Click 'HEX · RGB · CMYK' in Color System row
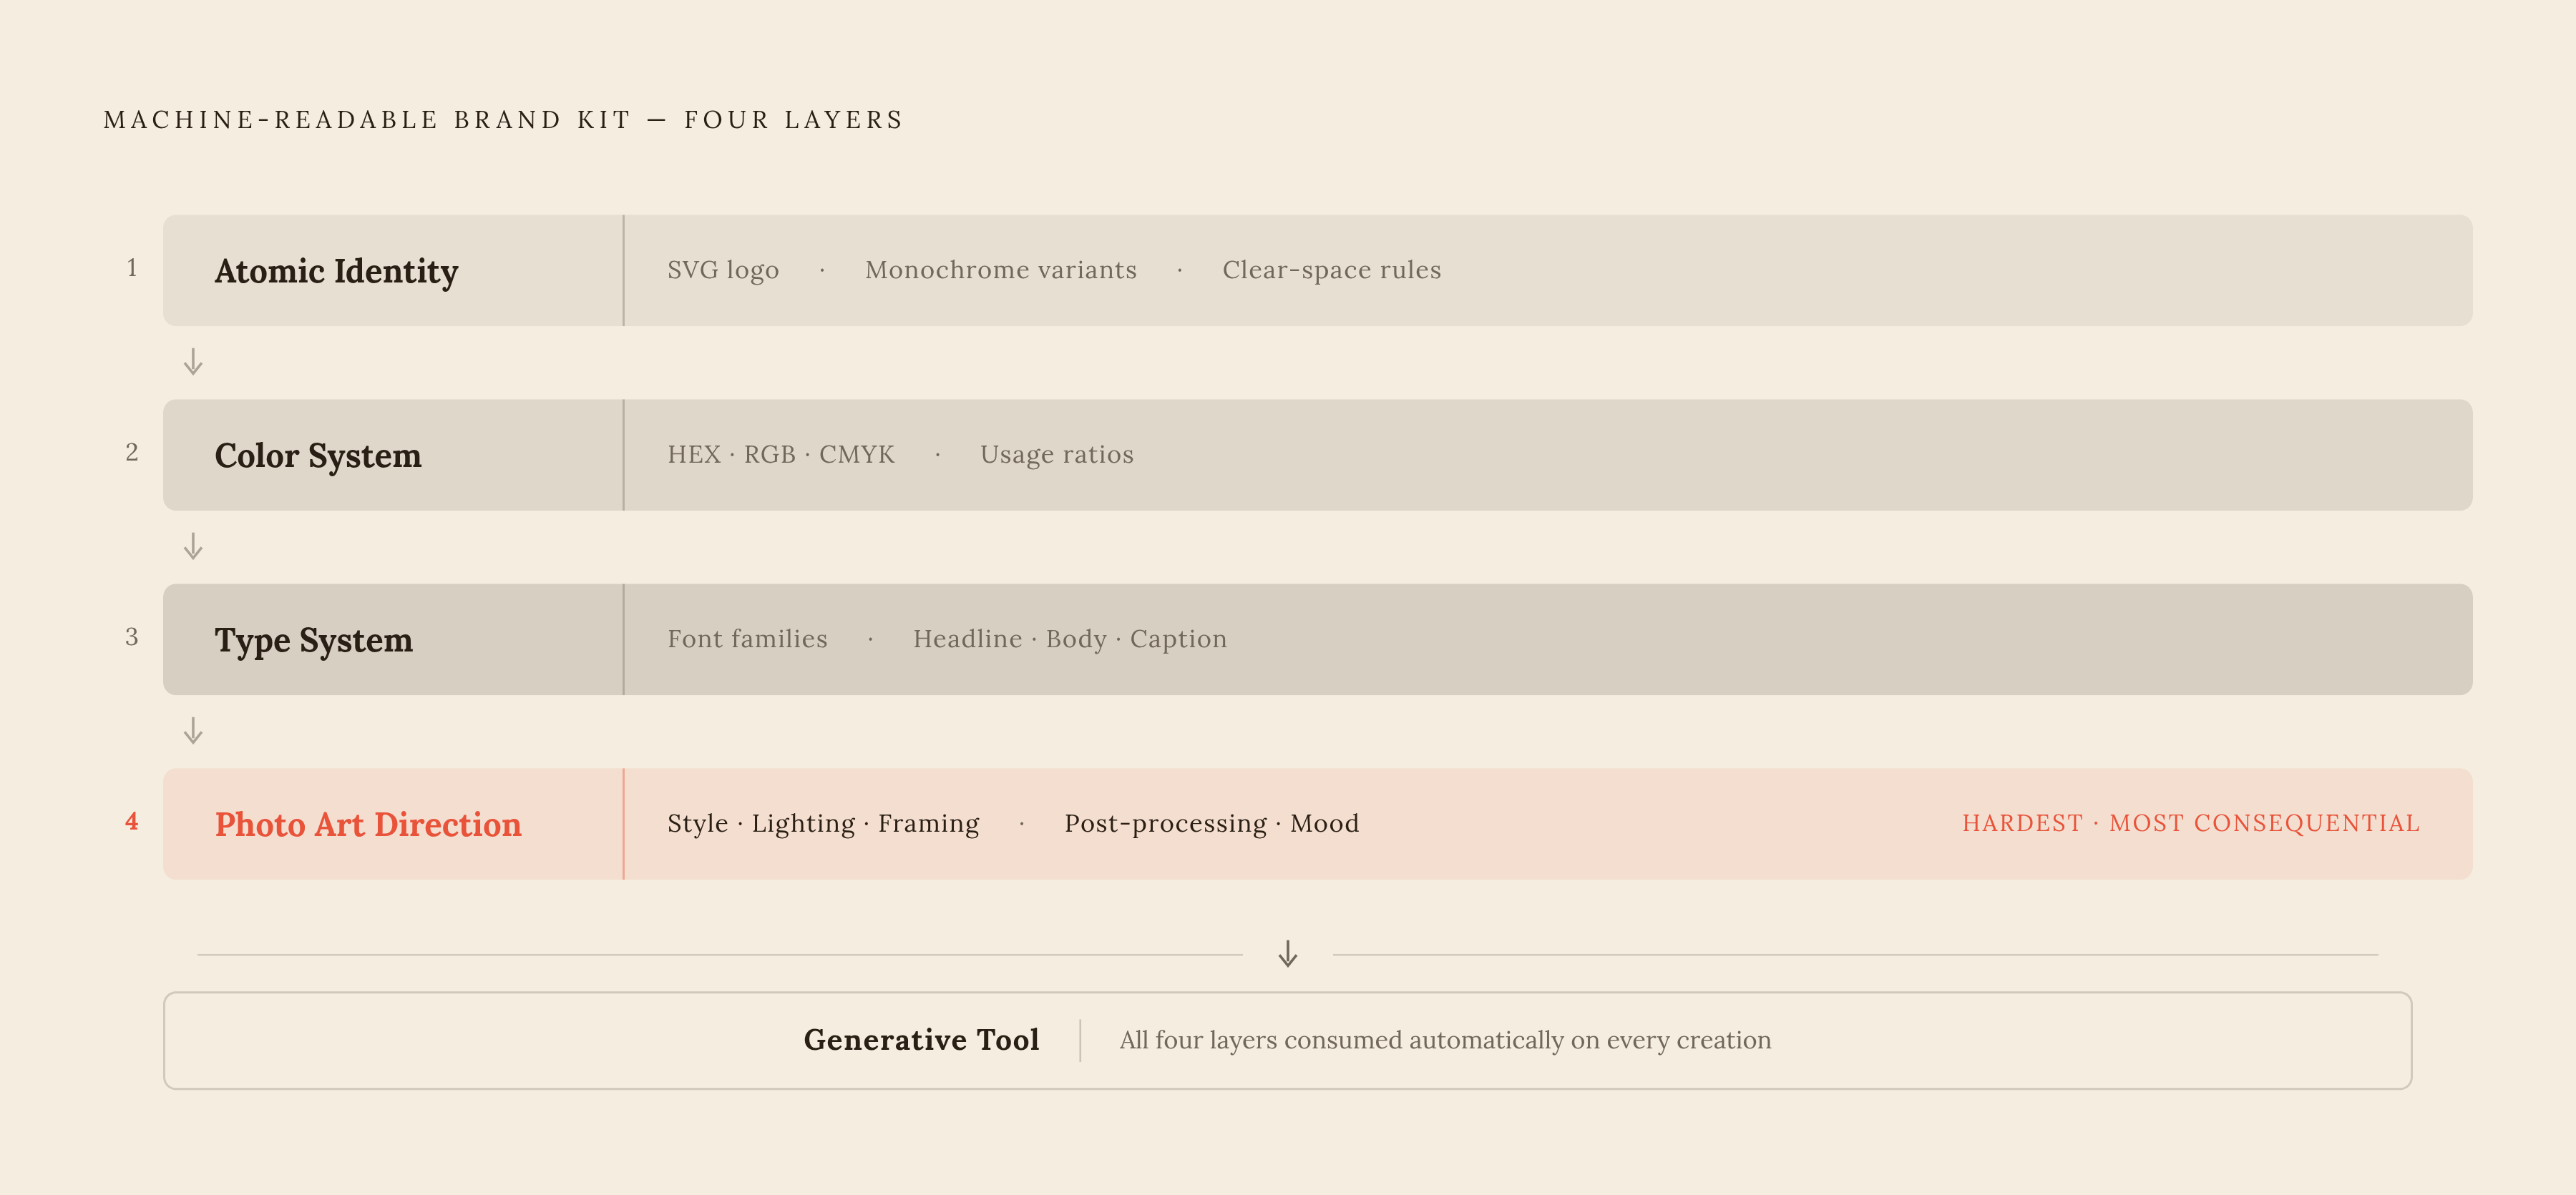This screenshot has width=2576, height=1195. 781,455
